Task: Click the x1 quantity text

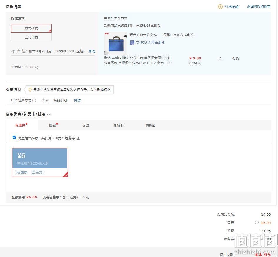Action: 220,58
